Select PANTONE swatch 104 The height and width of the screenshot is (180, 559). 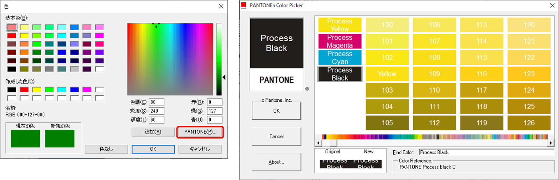(x=387, y=107)
